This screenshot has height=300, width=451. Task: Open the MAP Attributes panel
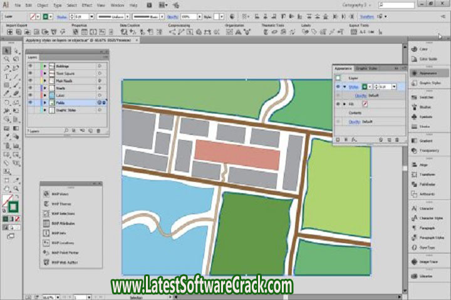(63, 223)
